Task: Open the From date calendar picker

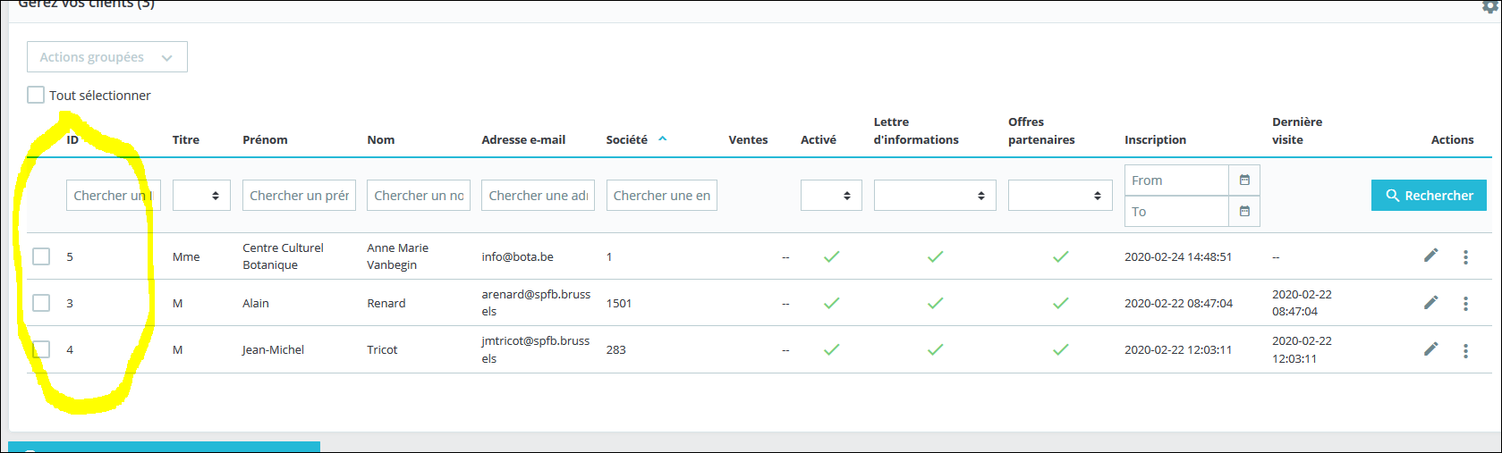Action: 1244,180
